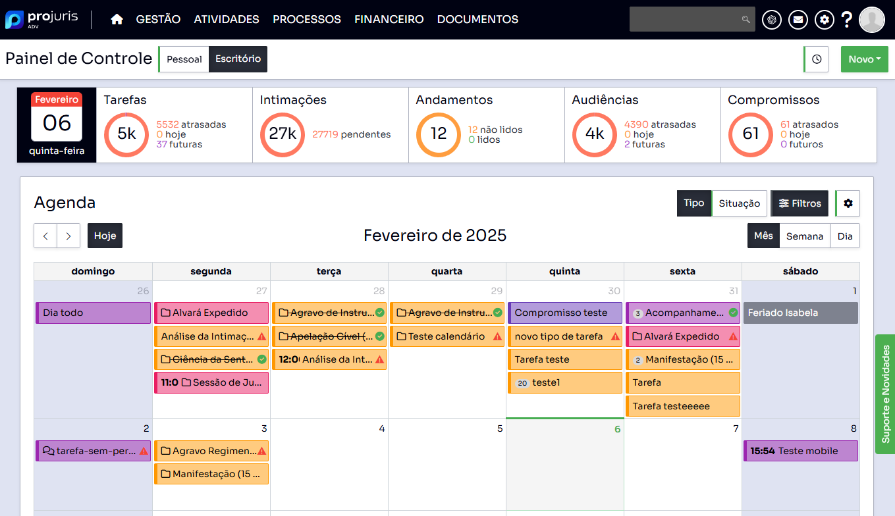Open settings gear in top navbar
Viewport: 895px width, 516px height.
click(825, 20)
